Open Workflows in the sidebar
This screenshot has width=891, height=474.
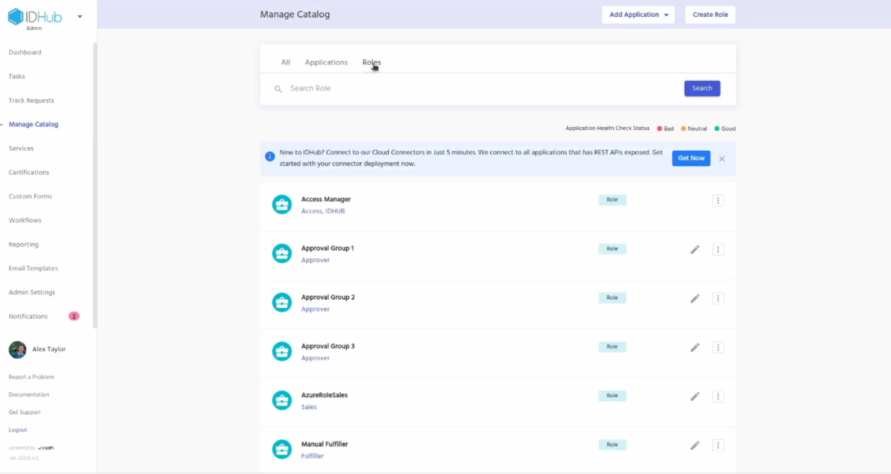click(x=25, y=220)
